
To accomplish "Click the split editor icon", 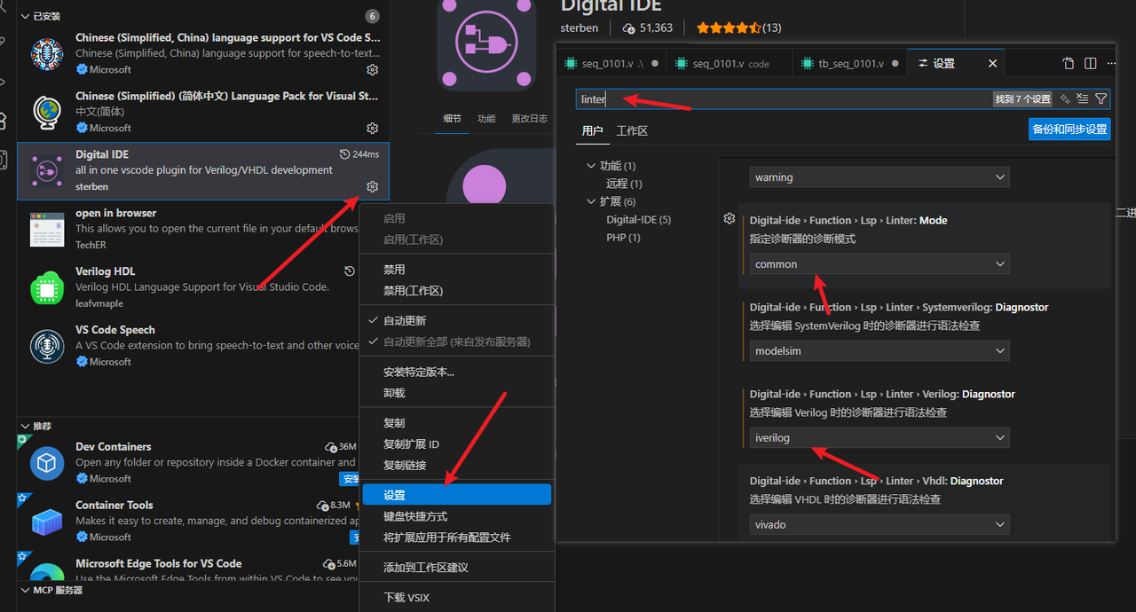I will [x=1090, y=64].
